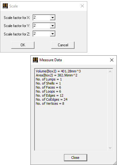The height and width of the screenshot is (165, 118).
Task: Select the Volume(Box2) line in results
Action: tap(58, 71)
